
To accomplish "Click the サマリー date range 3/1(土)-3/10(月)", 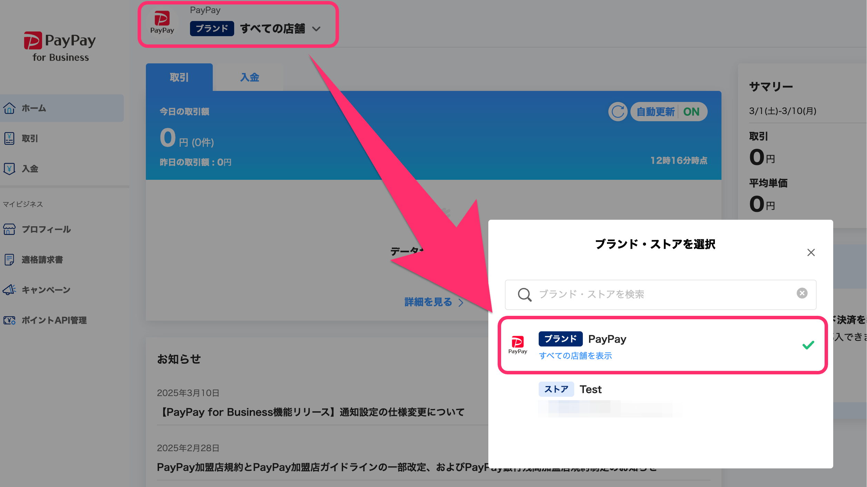I will (x=783, y=111).
